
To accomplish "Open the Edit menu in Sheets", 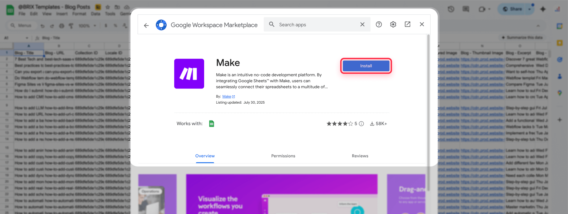I will [34, 14].
